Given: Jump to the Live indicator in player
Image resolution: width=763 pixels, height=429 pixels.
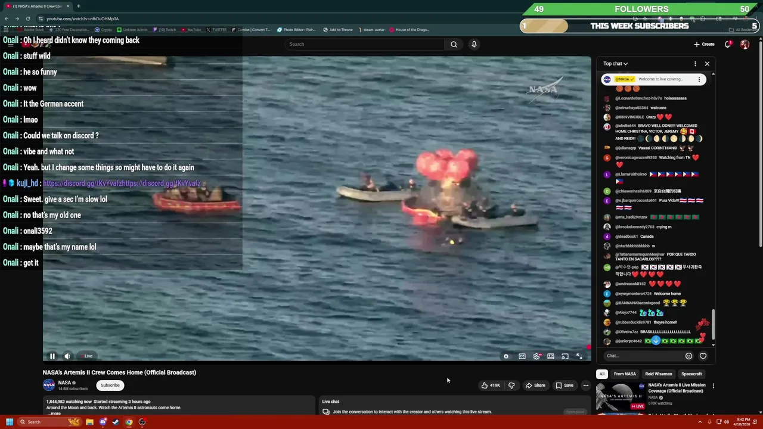Looking at the screenshot, I should [x=88, y=356].
